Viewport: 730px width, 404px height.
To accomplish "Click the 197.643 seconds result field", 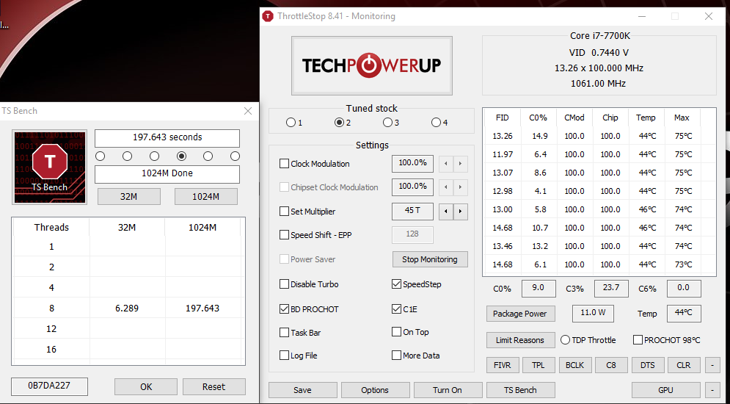I will click(167, 138).
